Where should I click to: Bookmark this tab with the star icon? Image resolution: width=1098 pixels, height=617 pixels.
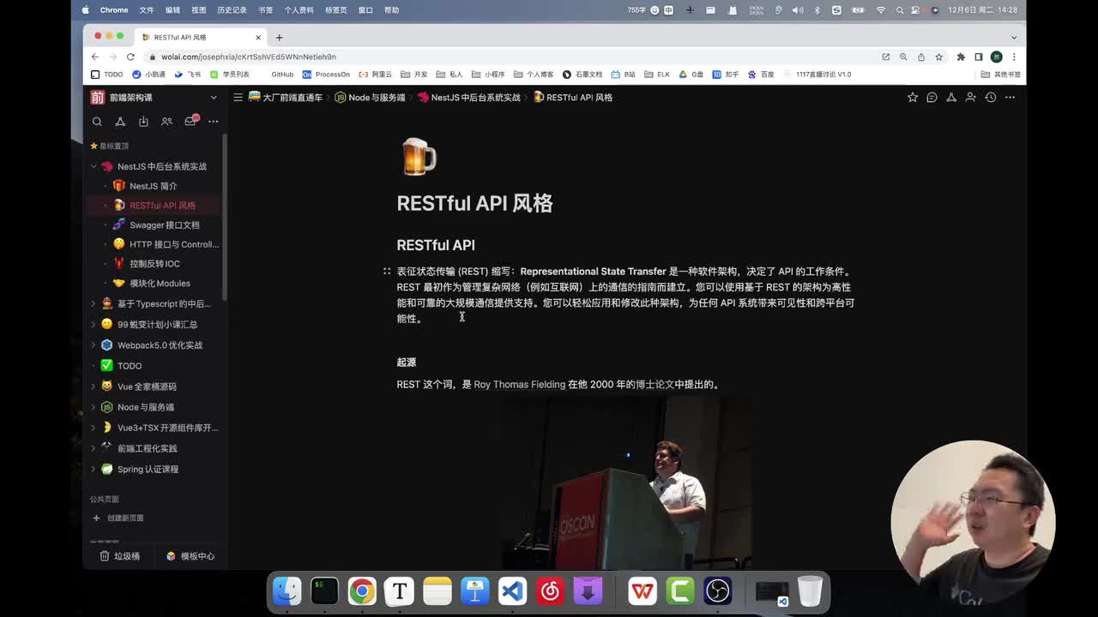pos(938,57)
